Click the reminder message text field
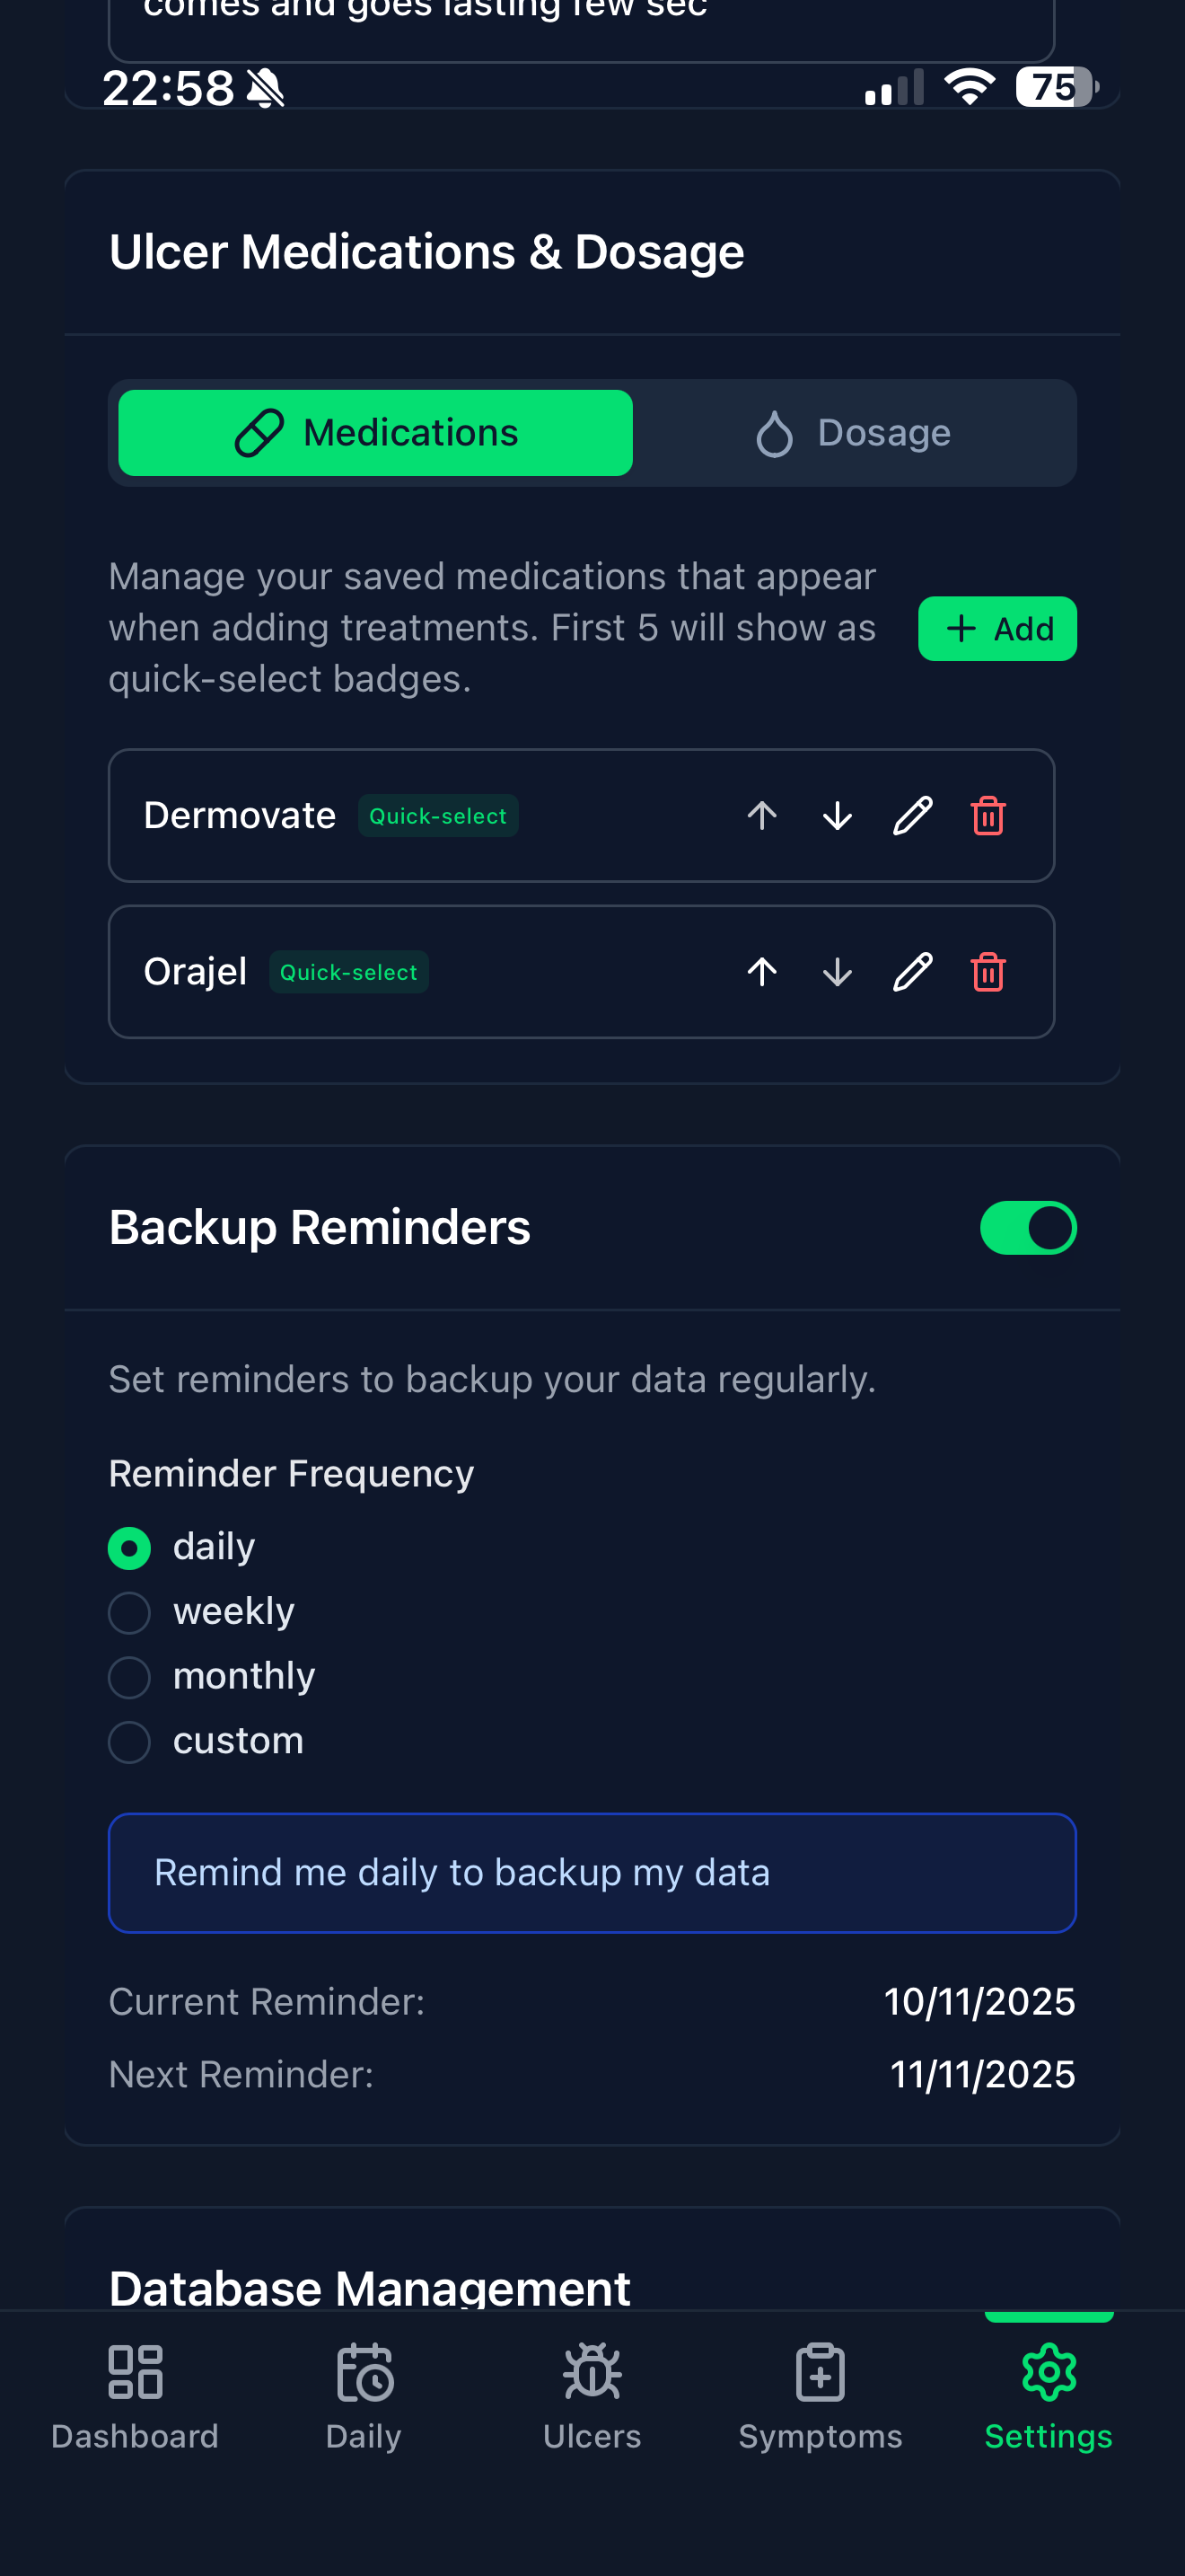Image resolution: width=1185 pixels, height=2576 pixels. pyautogui.click(x=592, y=1872)
